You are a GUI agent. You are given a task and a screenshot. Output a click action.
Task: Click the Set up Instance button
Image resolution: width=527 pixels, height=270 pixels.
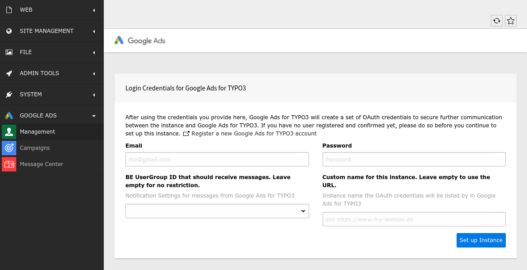[x=481, y=240]
